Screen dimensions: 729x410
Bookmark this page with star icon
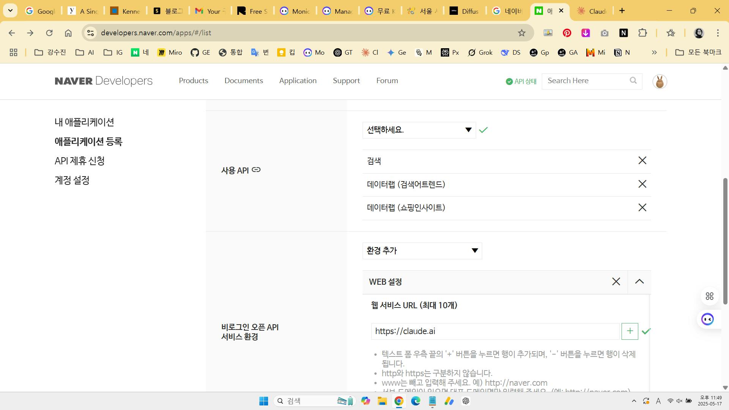pos(522,33)
